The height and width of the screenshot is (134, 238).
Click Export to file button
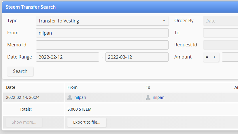pyautogui.click(x=87, y=122)
